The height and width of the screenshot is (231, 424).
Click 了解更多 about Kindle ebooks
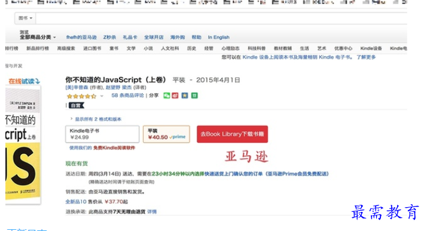click(x=366, y=57)
